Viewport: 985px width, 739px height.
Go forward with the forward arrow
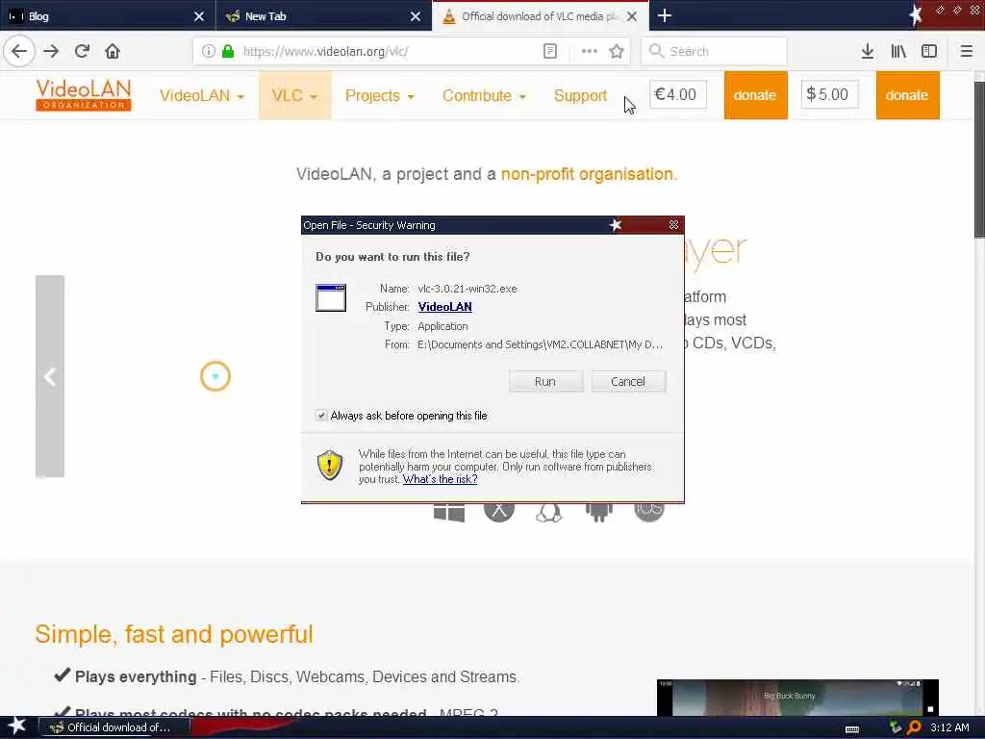51,51
